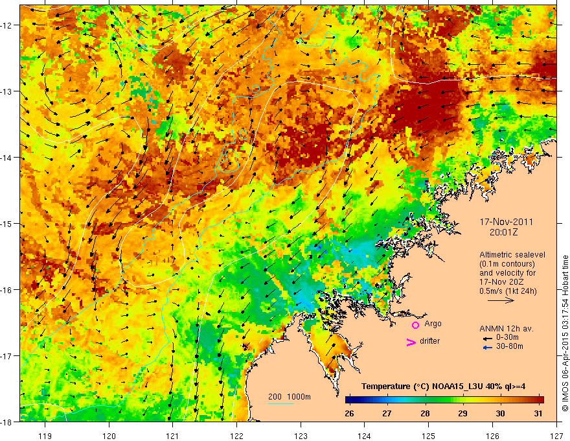This screenshot has height=441, width=570.
Task: Click the magenta drifter arrowhead symbol
Action: 411,342
